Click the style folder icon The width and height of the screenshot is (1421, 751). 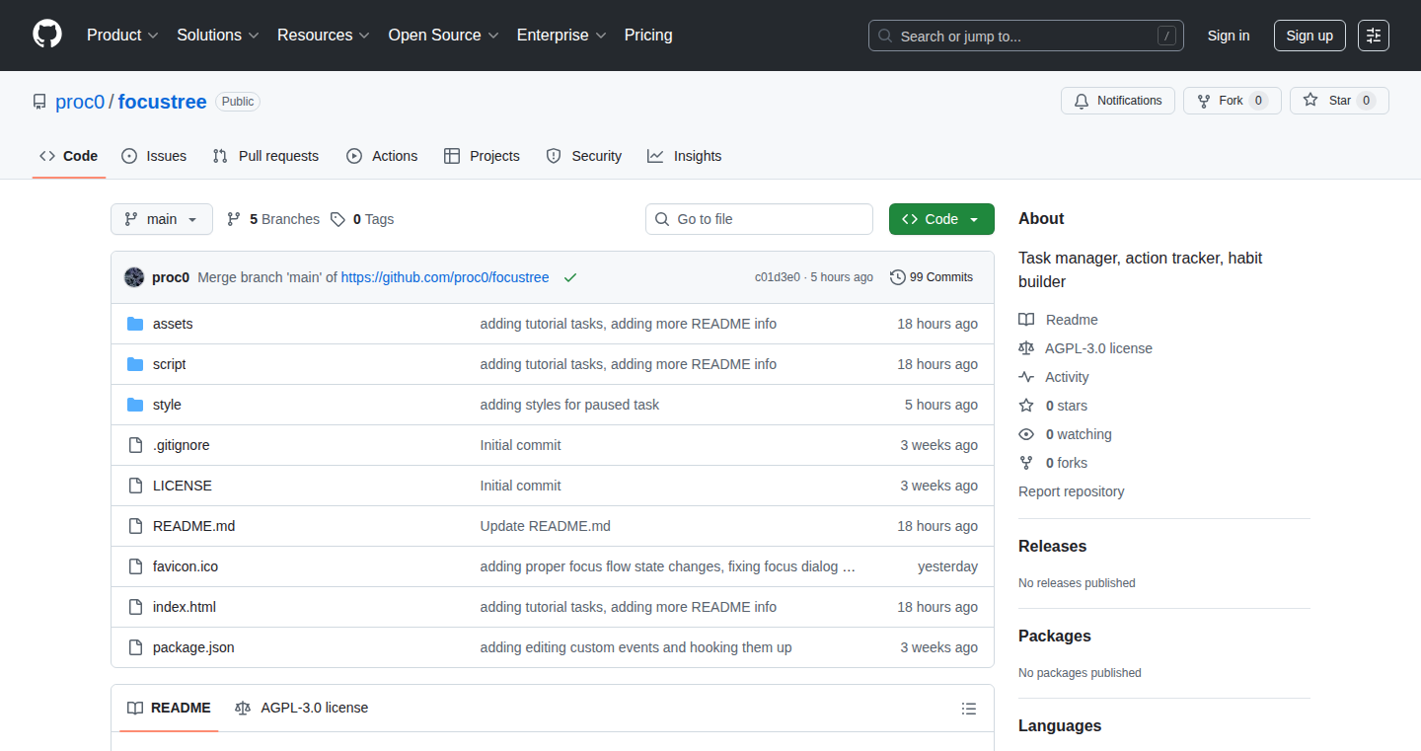135,405
